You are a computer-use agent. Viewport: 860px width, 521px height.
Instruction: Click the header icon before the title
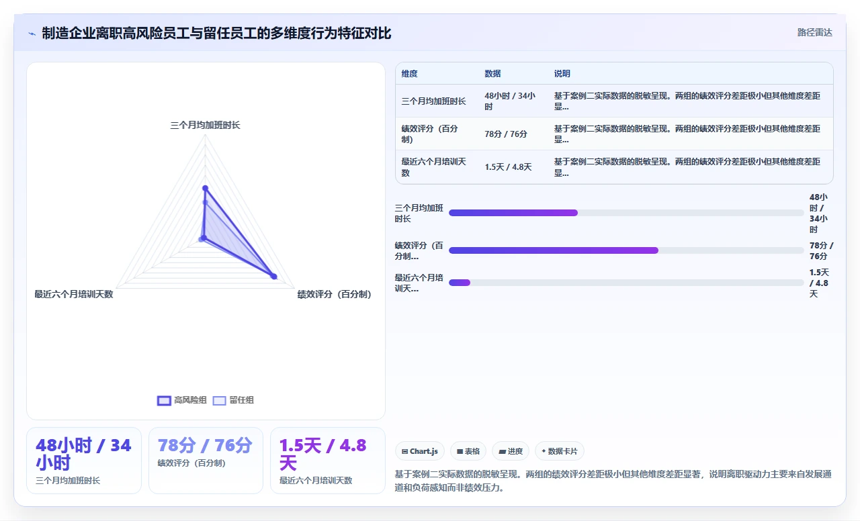32,34
